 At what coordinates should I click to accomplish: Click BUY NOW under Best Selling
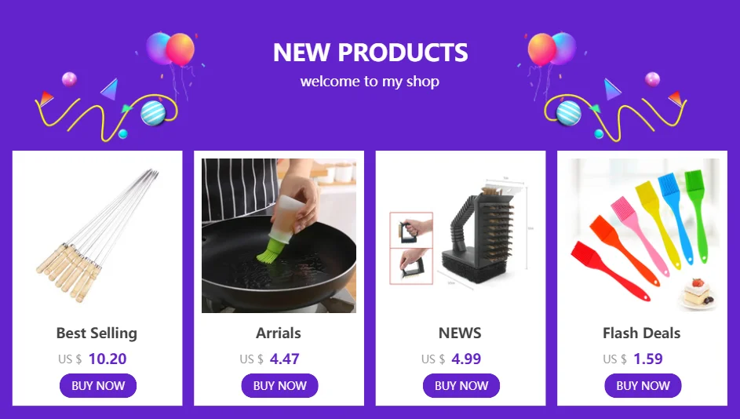tap(97, 385)
